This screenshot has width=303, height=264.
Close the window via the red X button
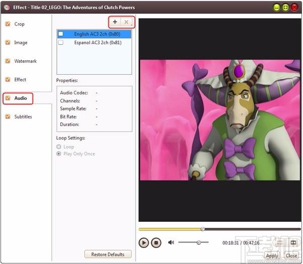[x=294, y=8]
